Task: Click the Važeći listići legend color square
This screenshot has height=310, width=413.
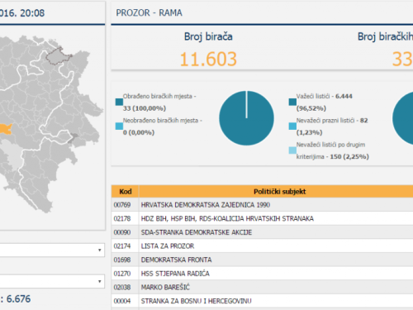Action: point(292,102)
